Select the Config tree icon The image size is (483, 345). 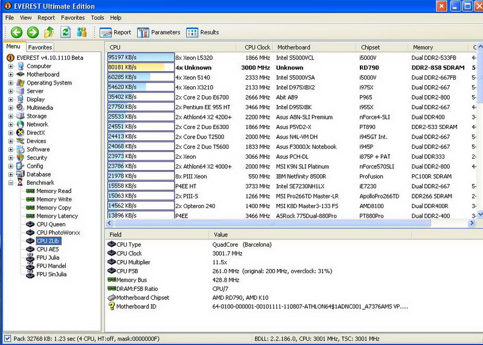[x=21, y=166]
